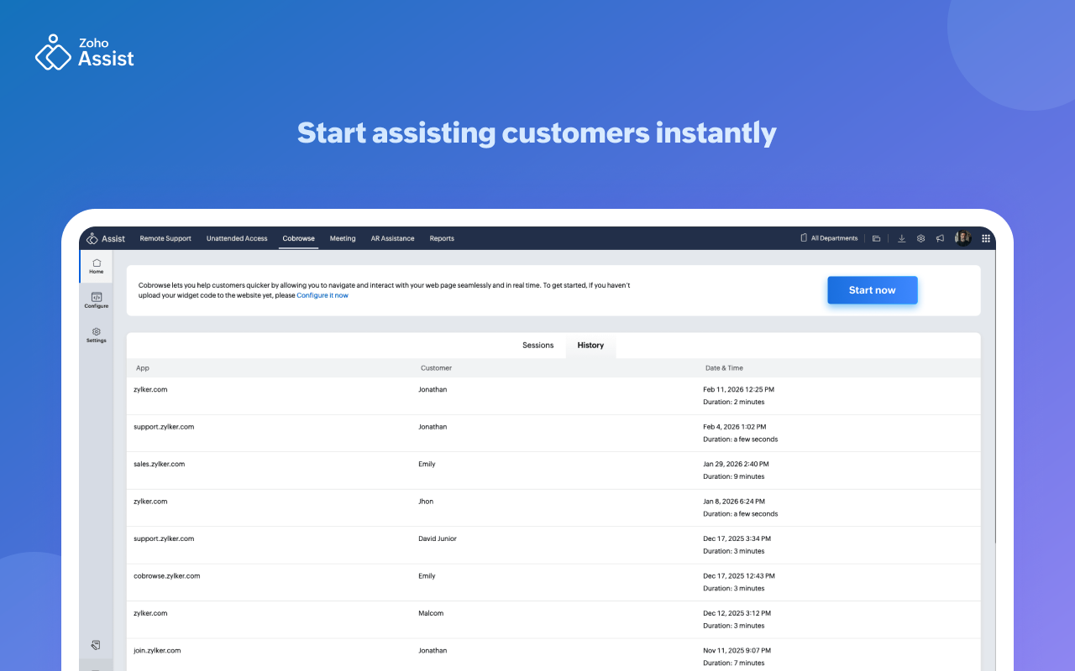The height and width of the screenshot is (671, 1075).
Task: Select support.zylker.com row for David Junior
Action: pos(553,545)
